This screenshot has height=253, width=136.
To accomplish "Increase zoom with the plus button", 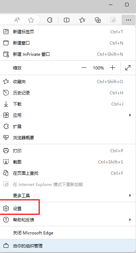I will pyautogui.click(x=112, y=68).
